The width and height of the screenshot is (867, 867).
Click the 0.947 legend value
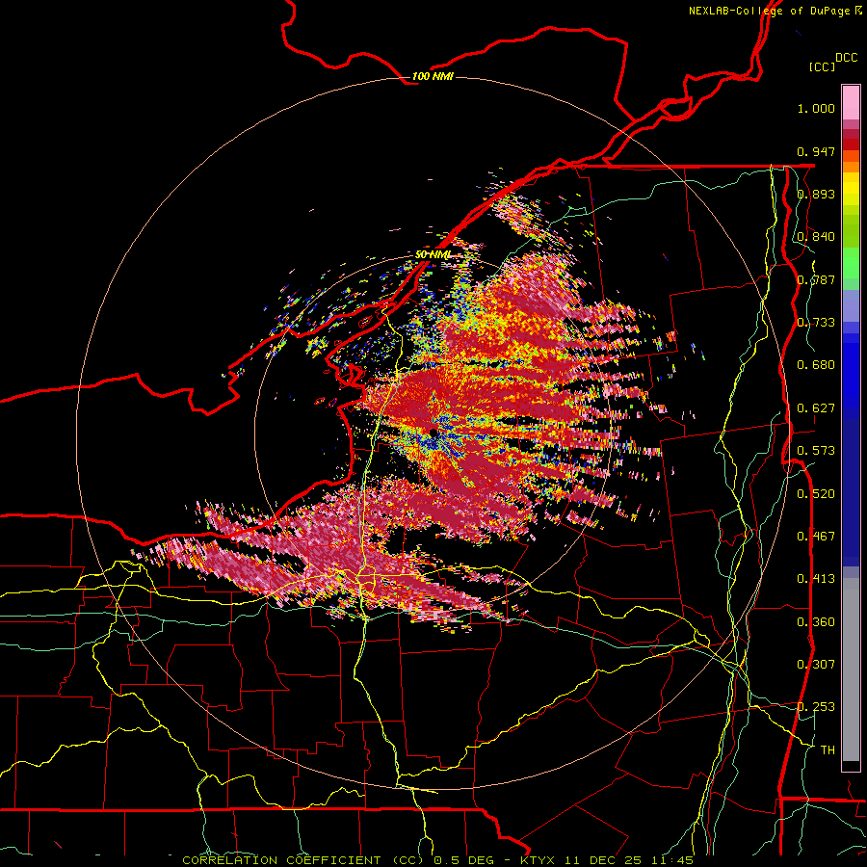point(816,151)
